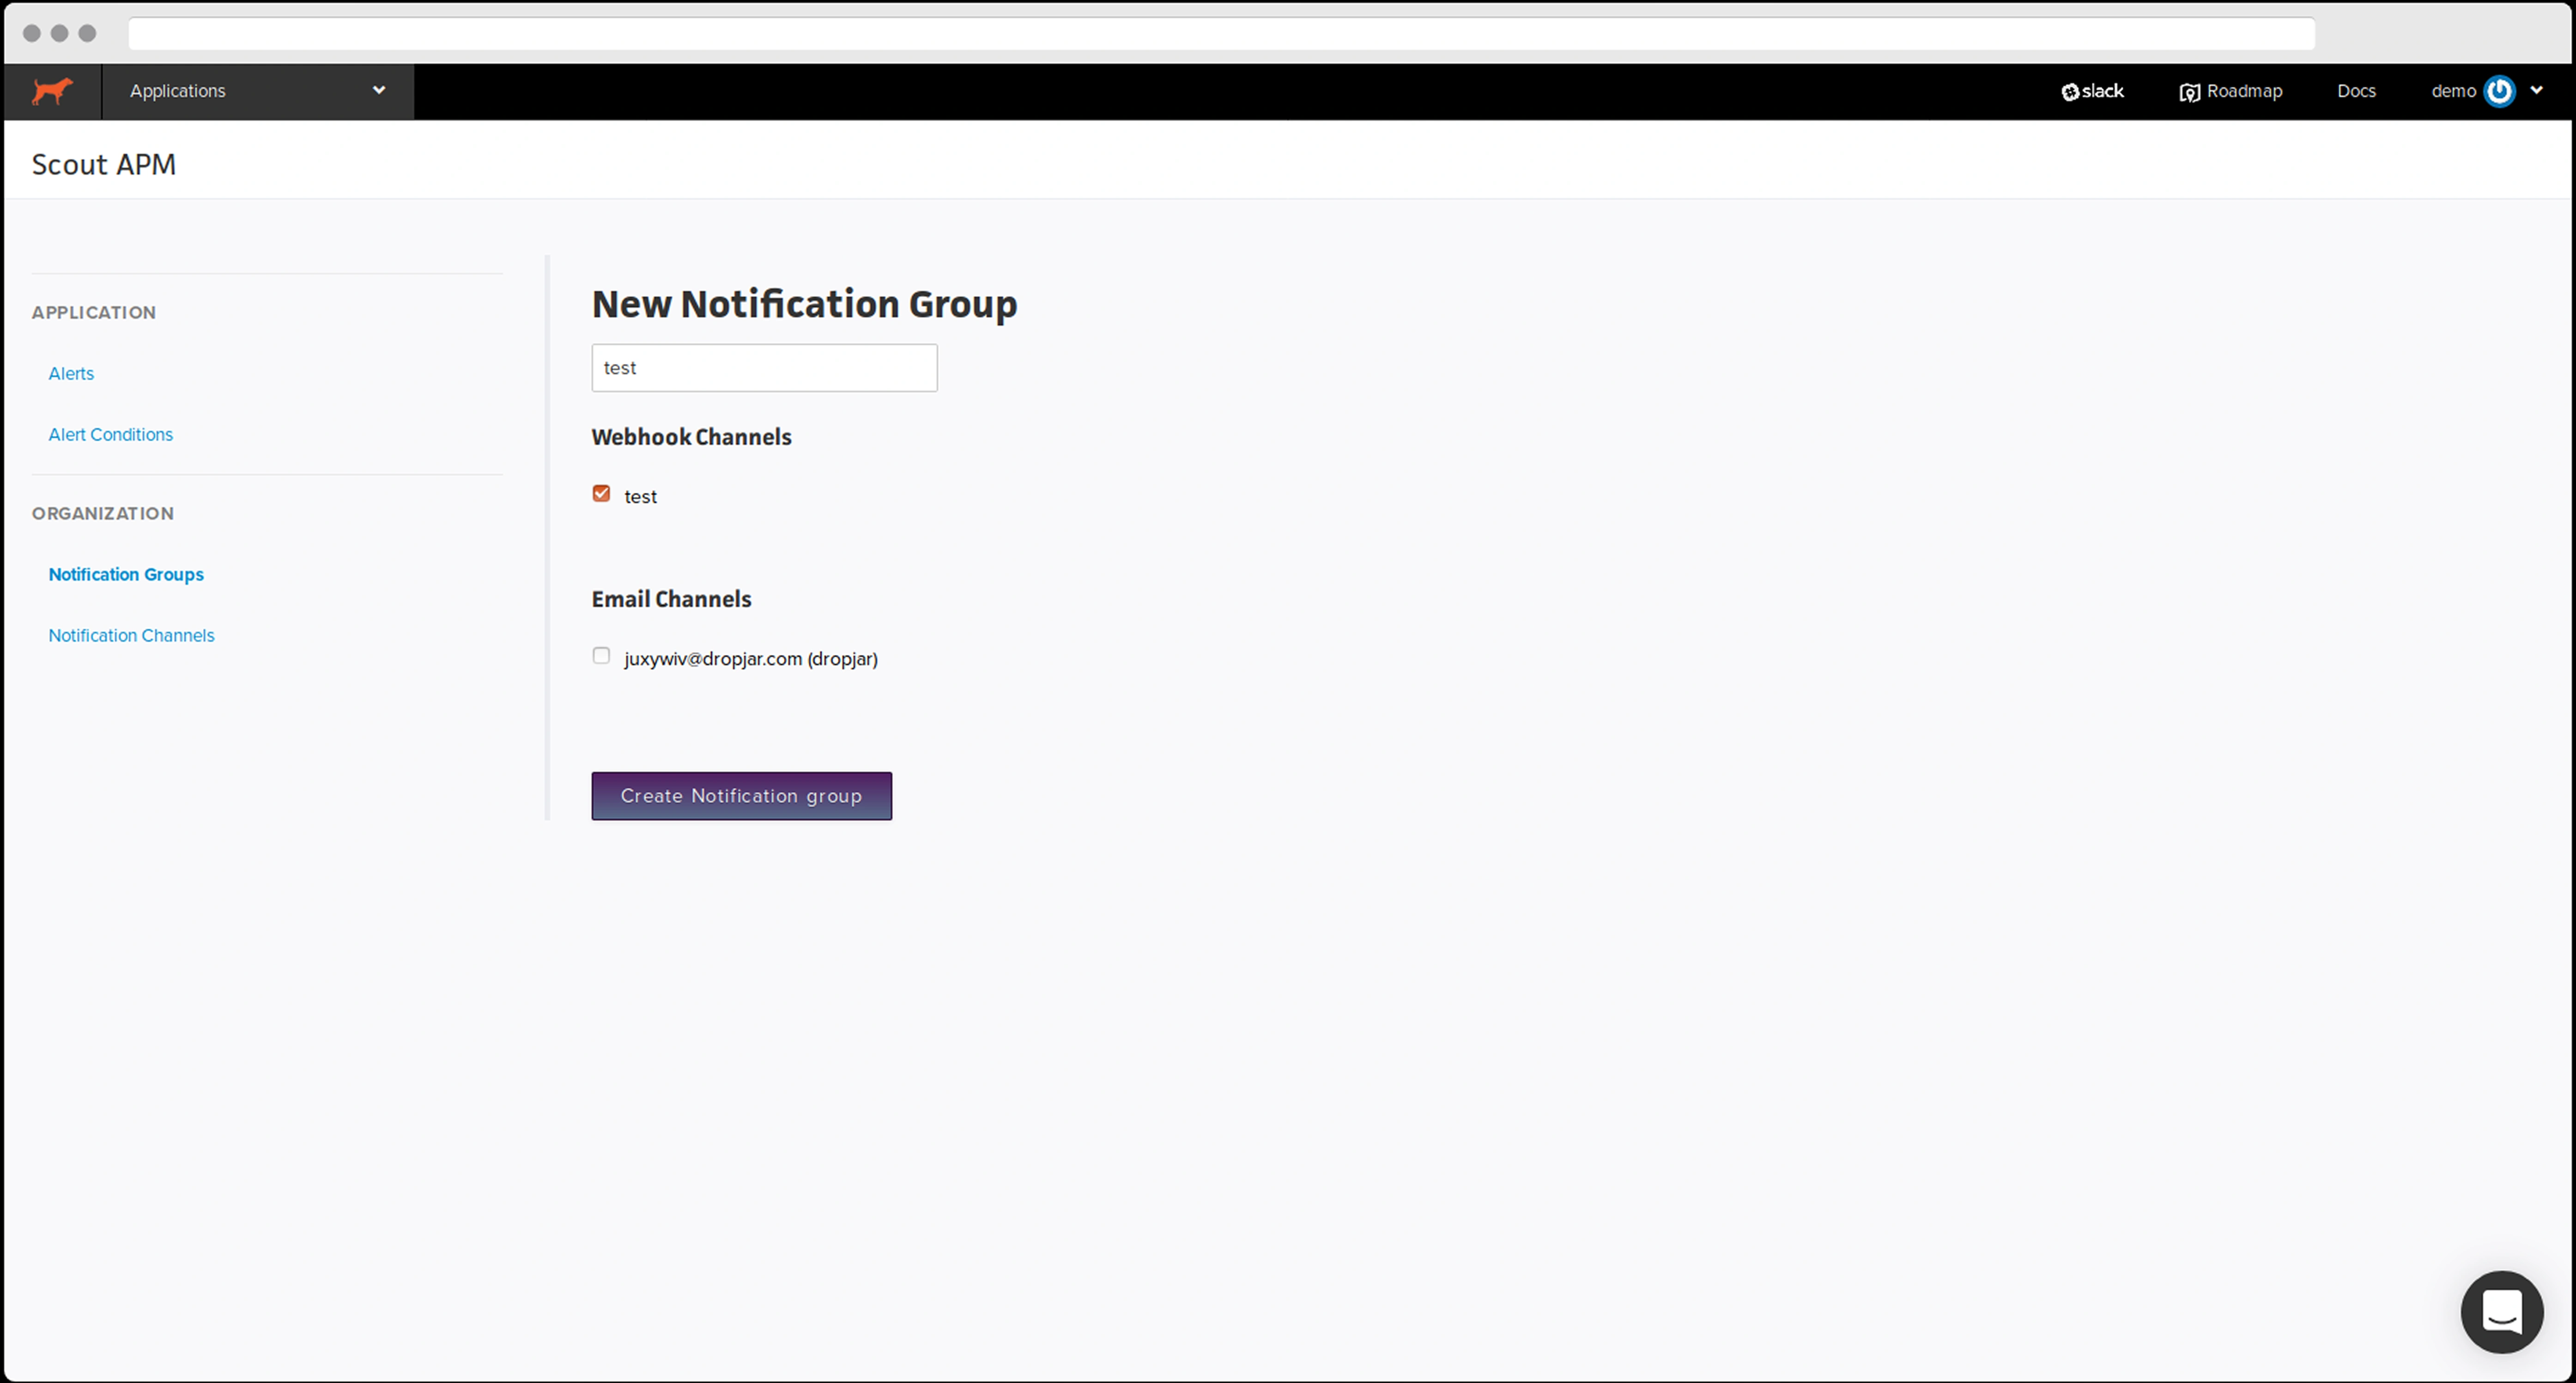2576x1383 pixels.
Task: Click the red window close dot
Action: pos(32,33)
